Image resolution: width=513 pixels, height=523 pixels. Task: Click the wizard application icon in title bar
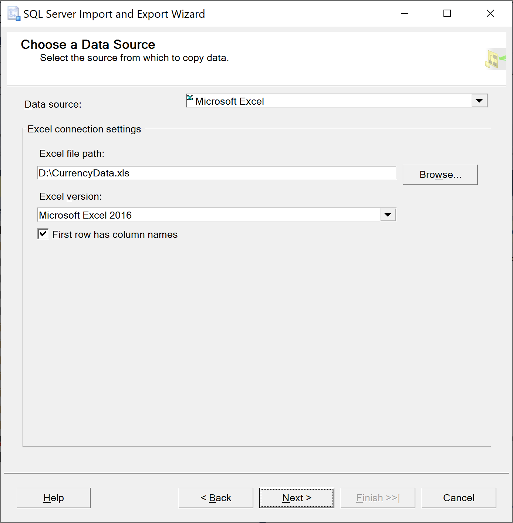pyautogui.click(x=14, y=14)
